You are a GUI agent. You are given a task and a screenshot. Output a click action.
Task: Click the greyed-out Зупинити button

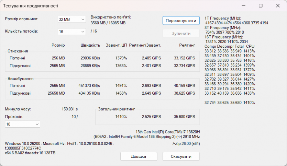[x=181, y=33]
